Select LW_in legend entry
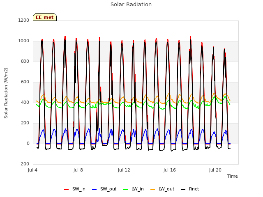Screen dimensions: 263x197 (x=134, y=189)
